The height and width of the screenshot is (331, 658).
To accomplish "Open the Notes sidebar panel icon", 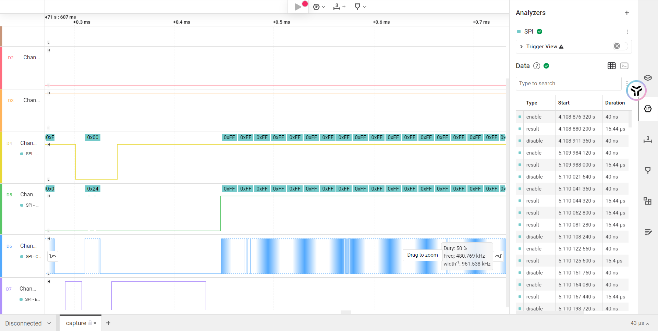I will (x=648, y=232).
